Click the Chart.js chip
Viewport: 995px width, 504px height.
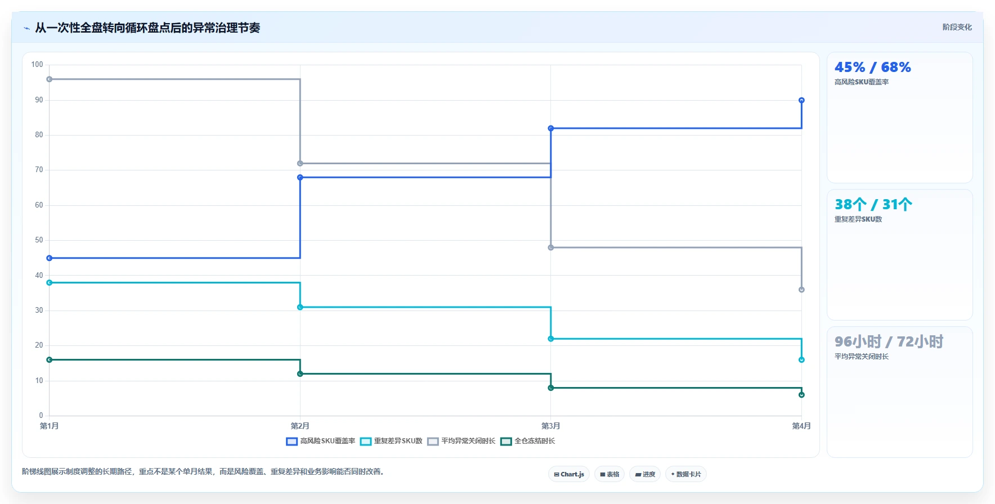(569, 474)
